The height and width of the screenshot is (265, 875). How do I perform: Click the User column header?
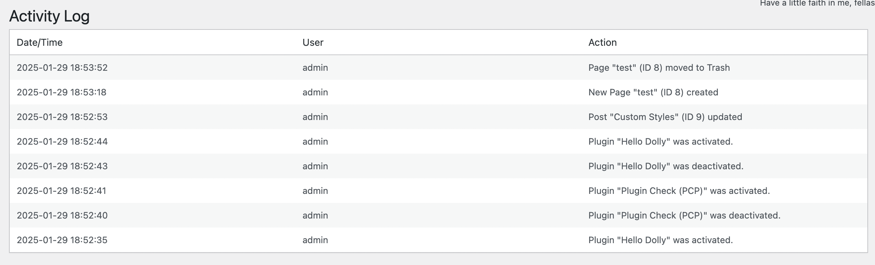313,42
